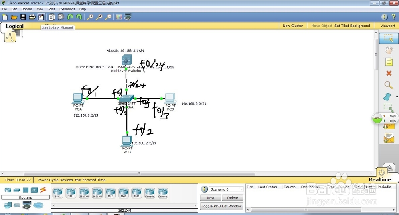Click the Copy toolbar icon
The width and height of the screenshot is (399, 215).
(x=52, y=17)
